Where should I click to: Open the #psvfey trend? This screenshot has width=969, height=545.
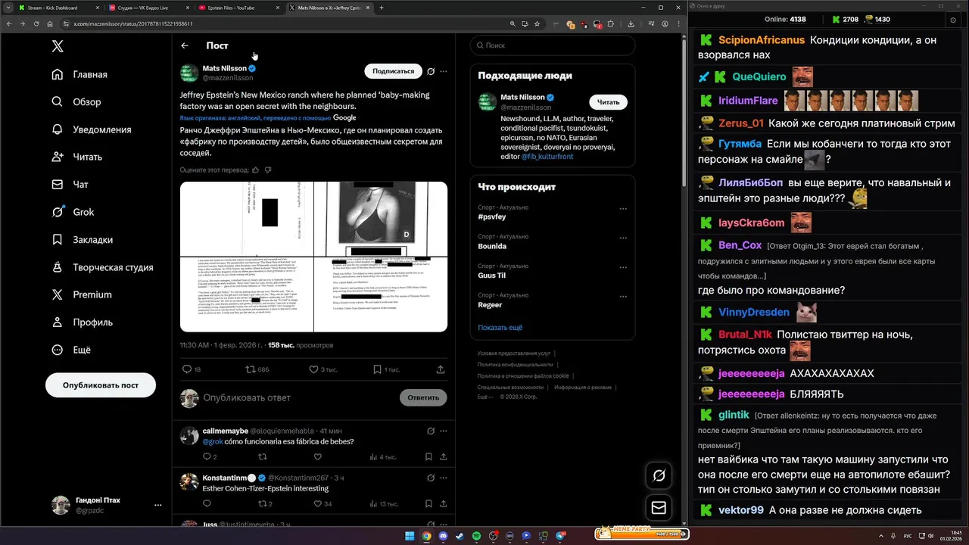(492, 216)
